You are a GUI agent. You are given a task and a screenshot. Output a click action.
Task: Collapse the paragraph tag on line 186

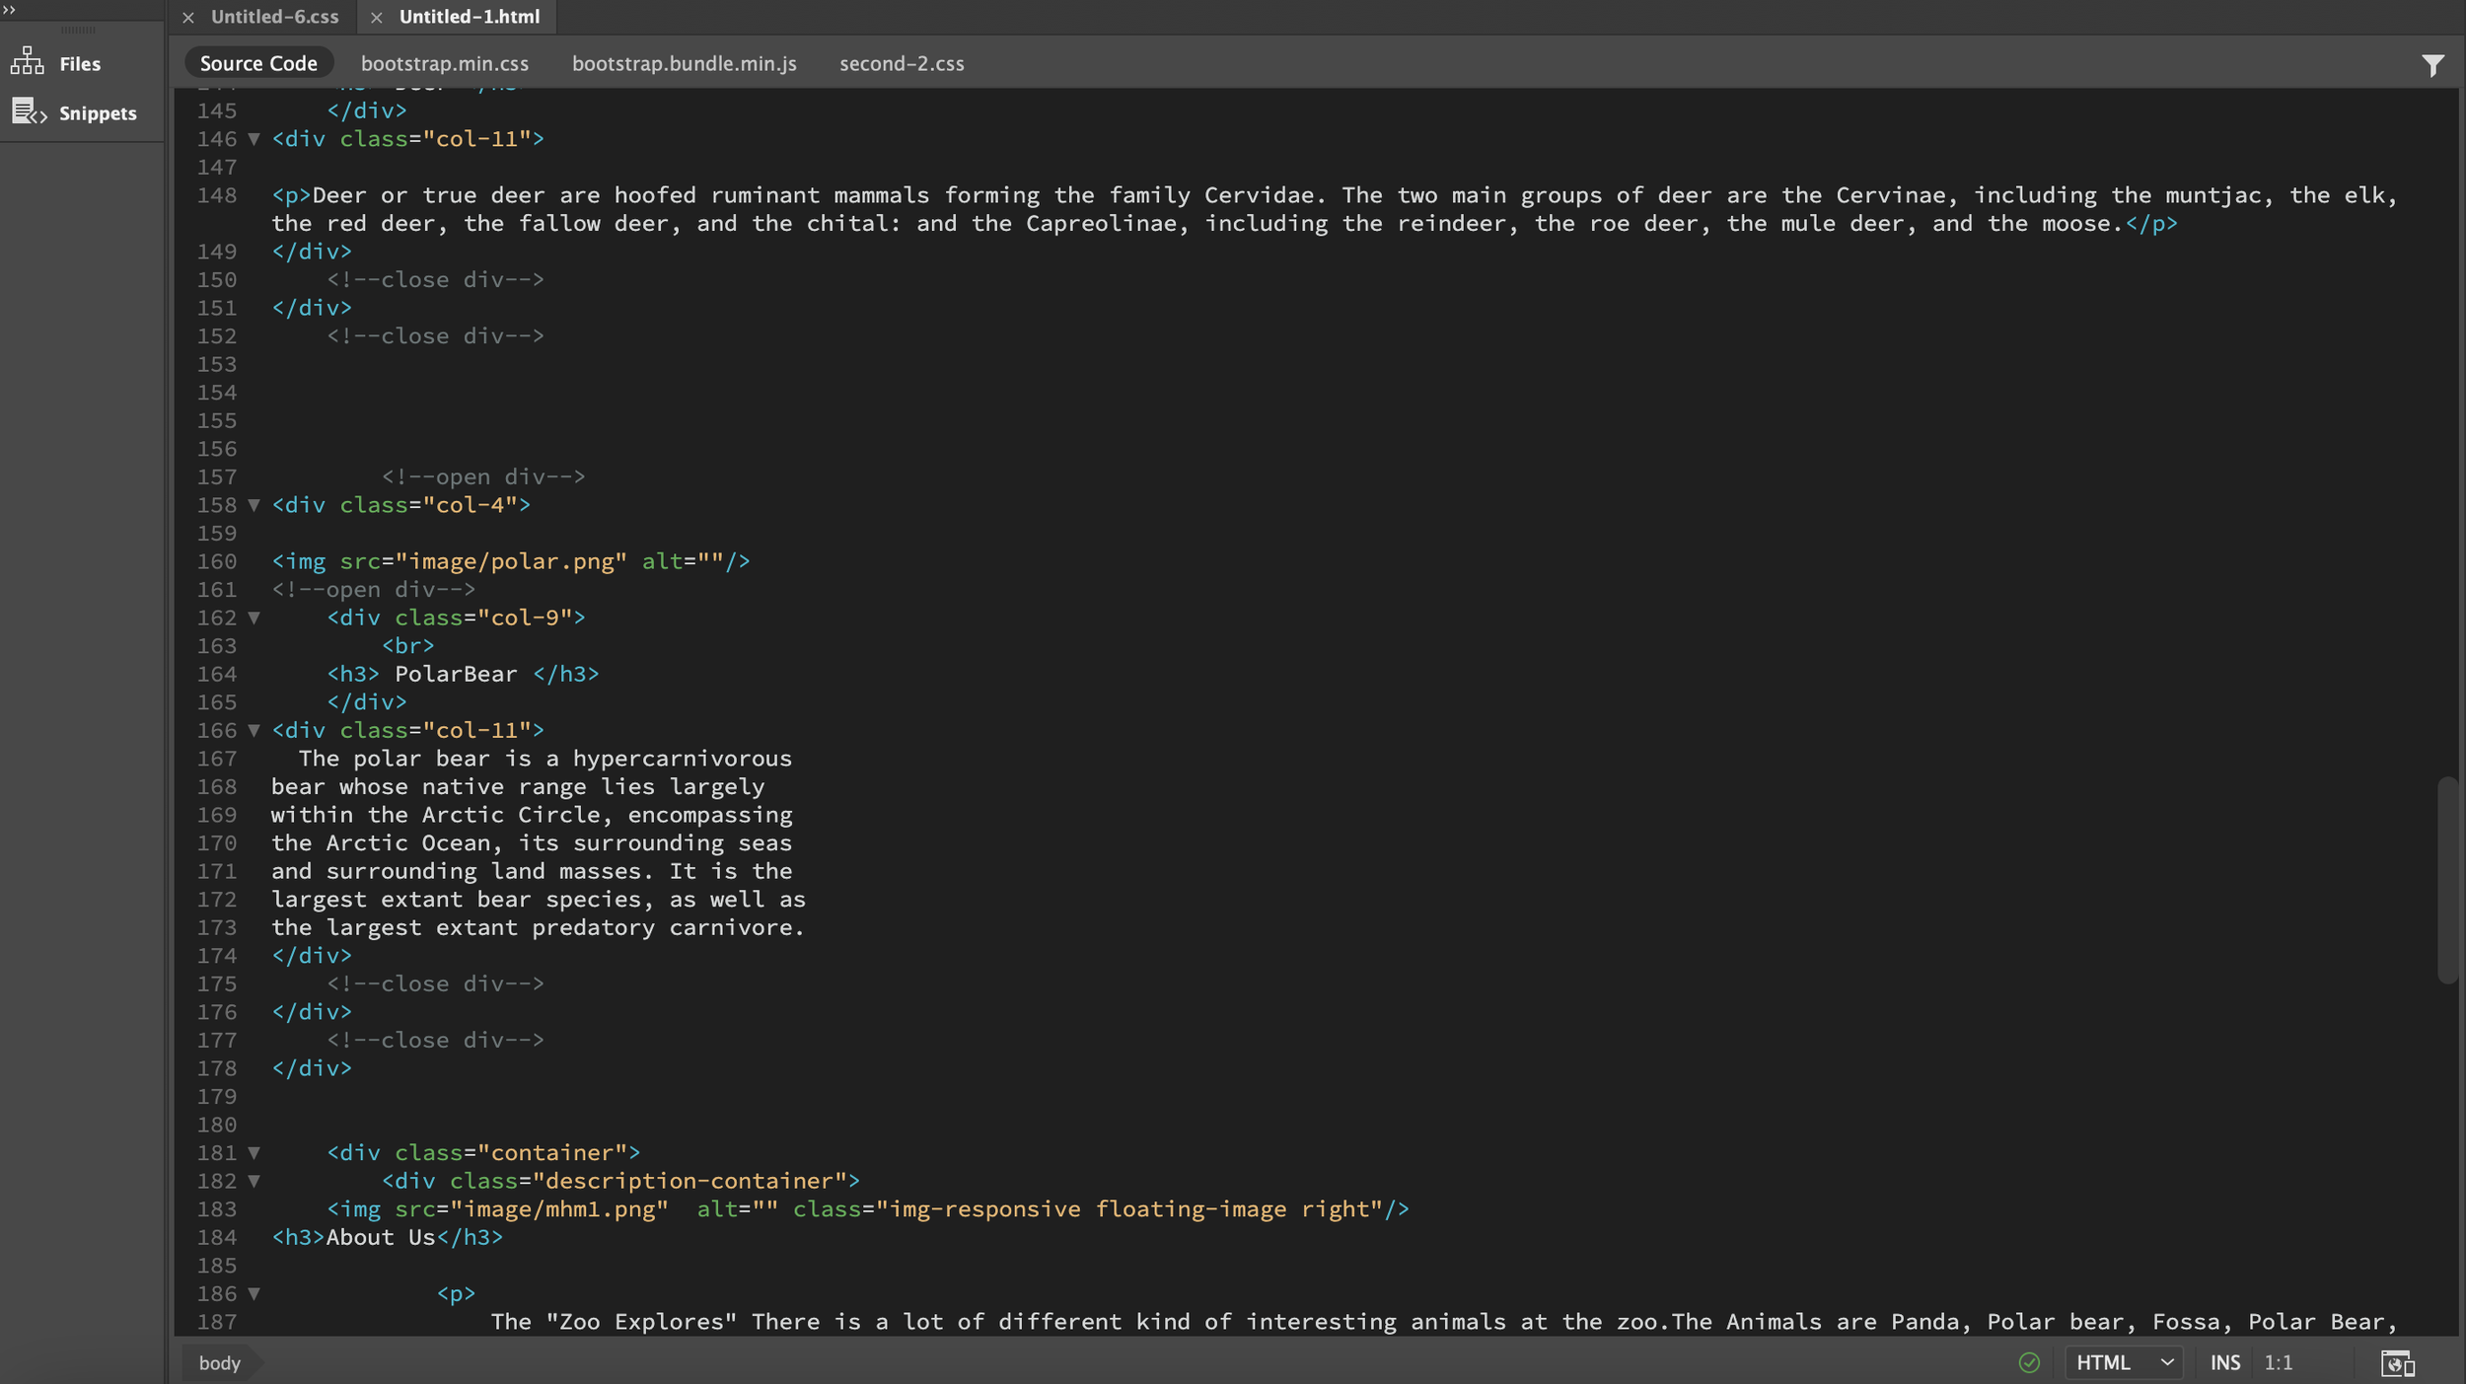(x=254, y=1293)
